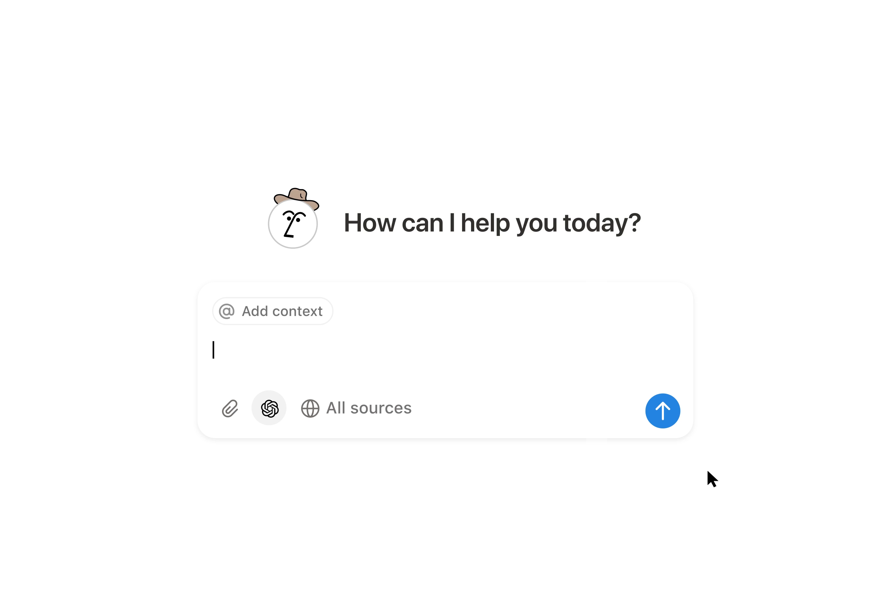Click the "Add context" text label
Screen dimensions: 888x605
click(282, 311)
